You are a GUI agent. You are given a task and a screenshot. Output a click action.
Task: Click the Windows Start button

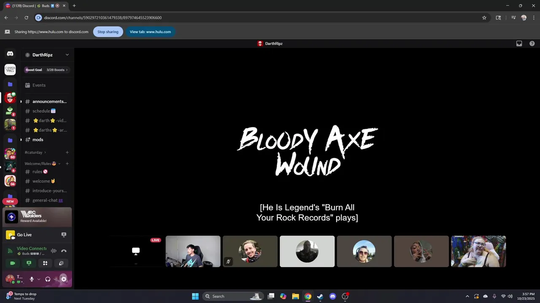pyautogui.click(x=195, y=296)
